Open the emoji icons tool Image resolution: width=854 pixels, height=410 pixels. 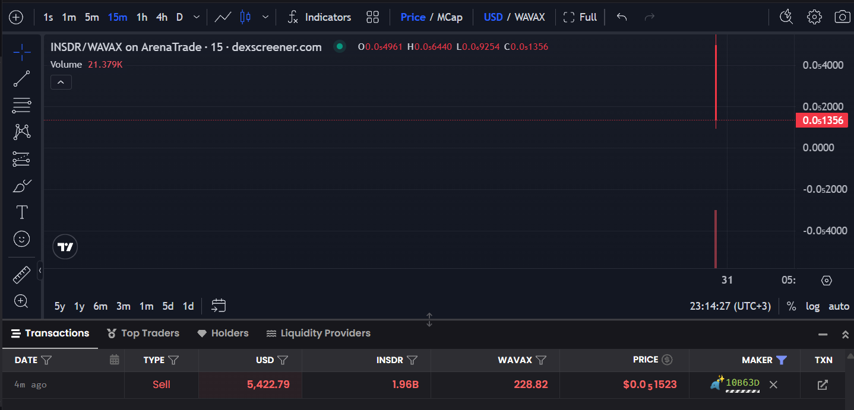[x=22, y=239]
